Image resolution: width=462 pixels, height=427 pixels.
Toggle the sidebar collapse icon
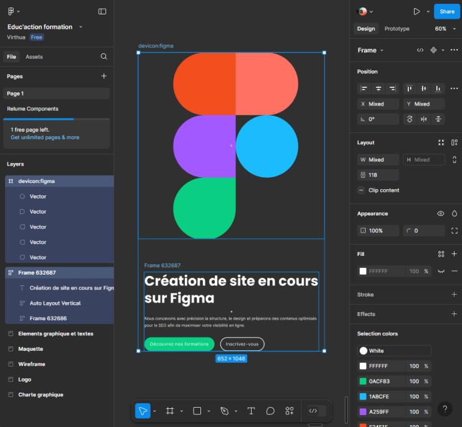point(102,11)
